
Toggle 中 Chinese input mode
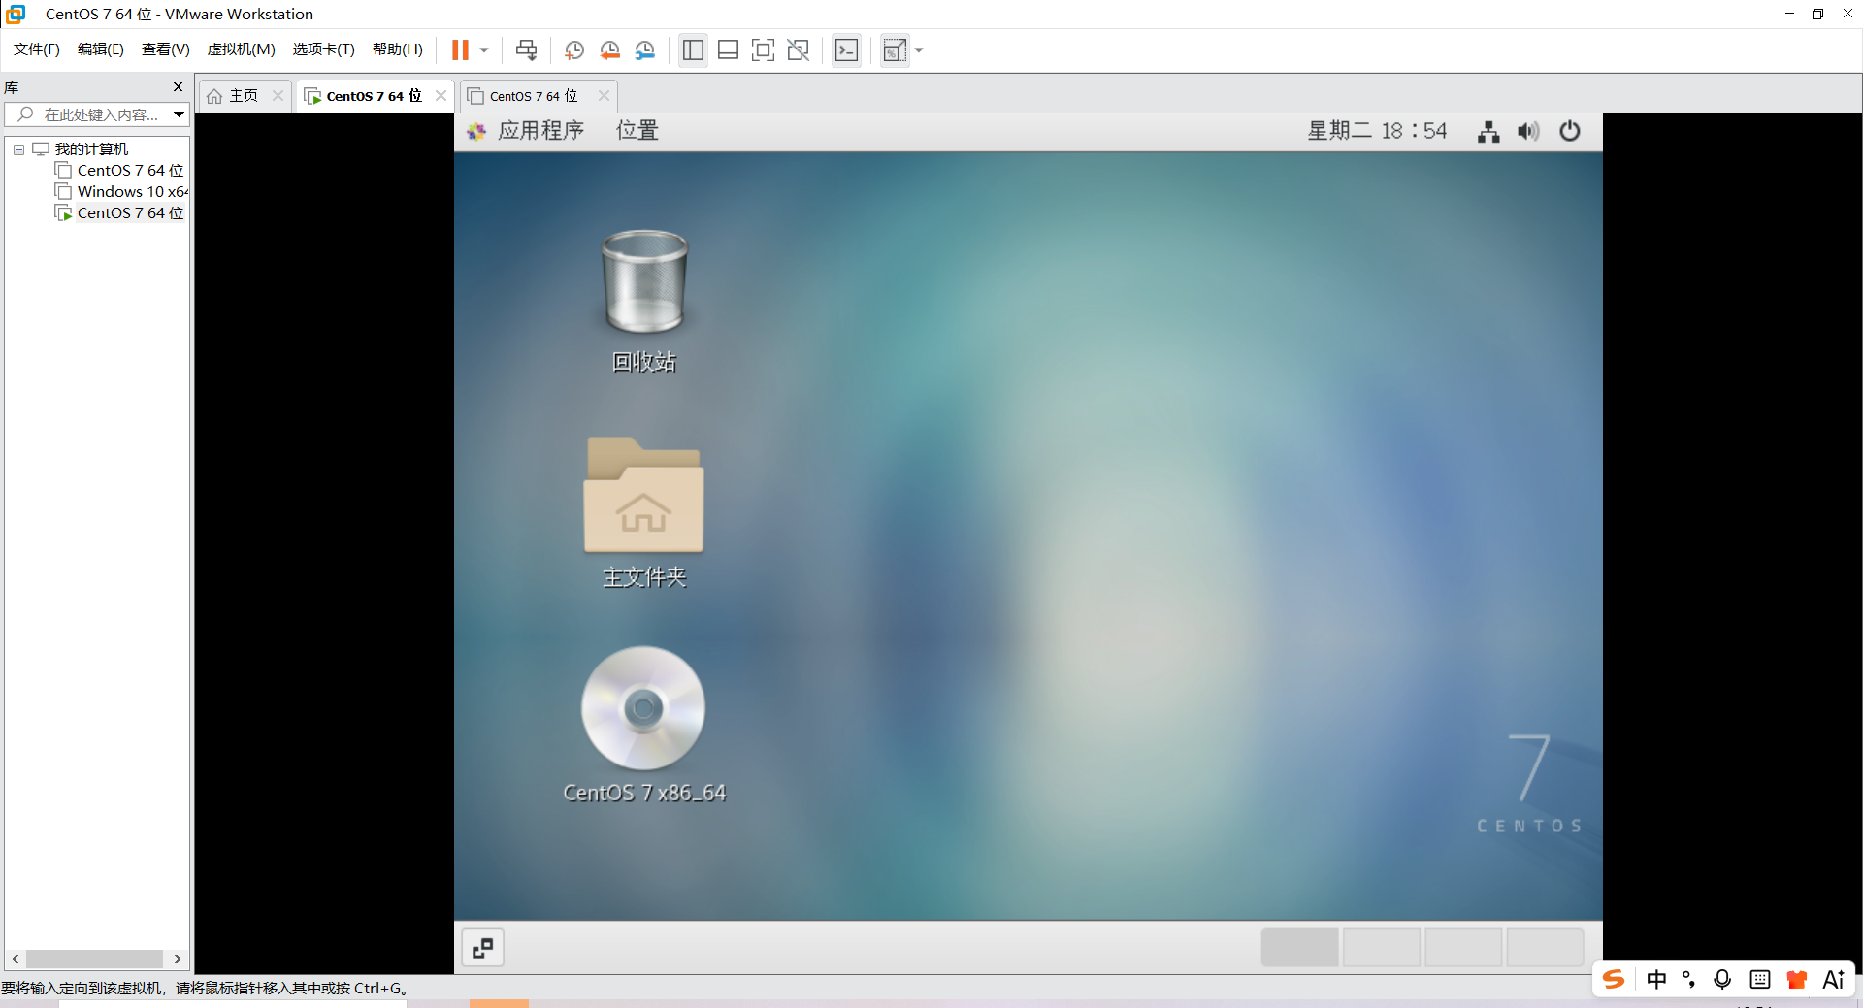[1656, 979]
